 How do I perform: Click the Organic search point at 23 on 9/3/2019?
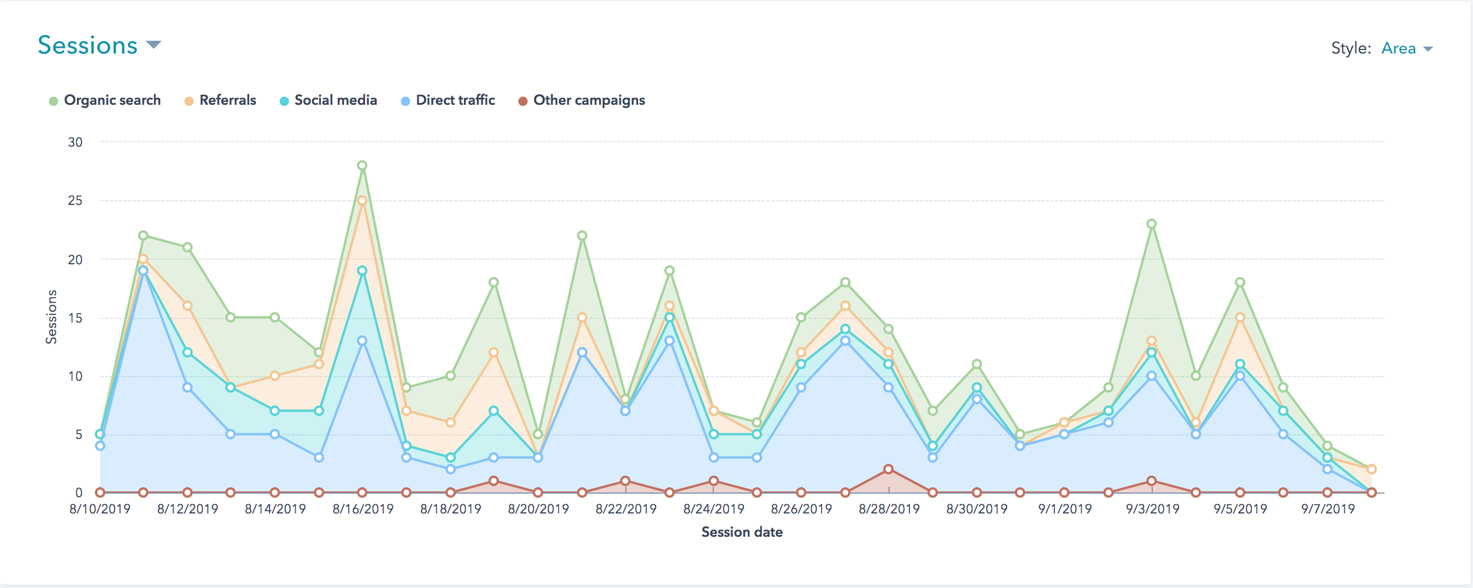click(1152, 224)
